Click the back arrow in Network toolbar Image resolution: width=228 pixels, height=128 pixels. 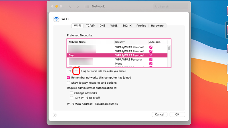tap(70, 6)
